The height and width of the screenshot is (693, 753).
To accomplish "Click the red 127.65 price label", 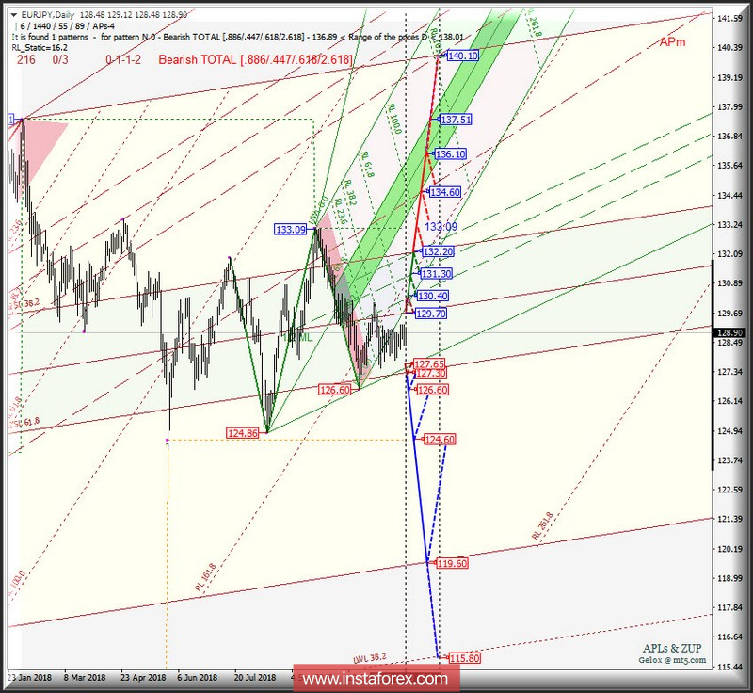I will (x=429, y=363).
